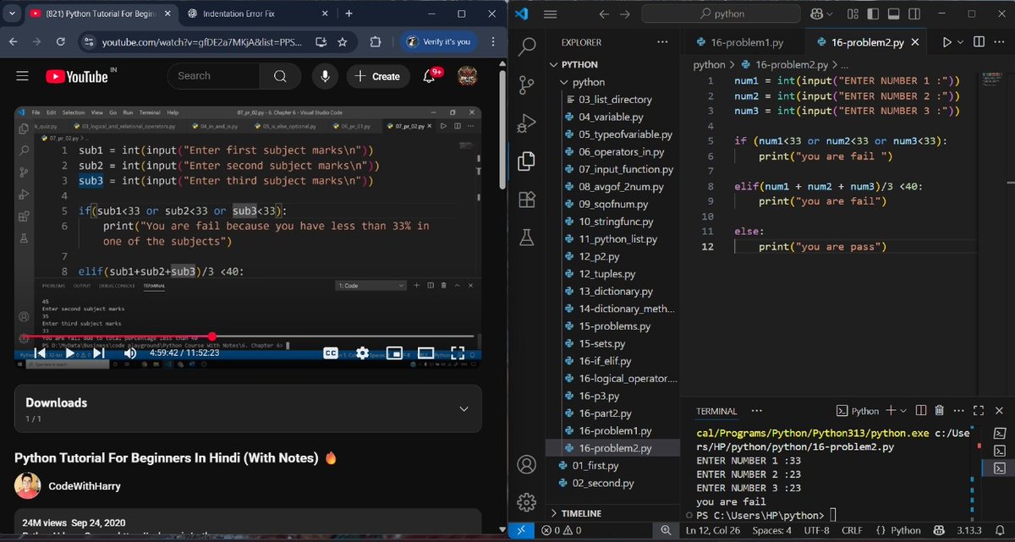Click the Create button on YouTube
The width and height of the screenshot is (1015, 542).
tap(377, 76)
